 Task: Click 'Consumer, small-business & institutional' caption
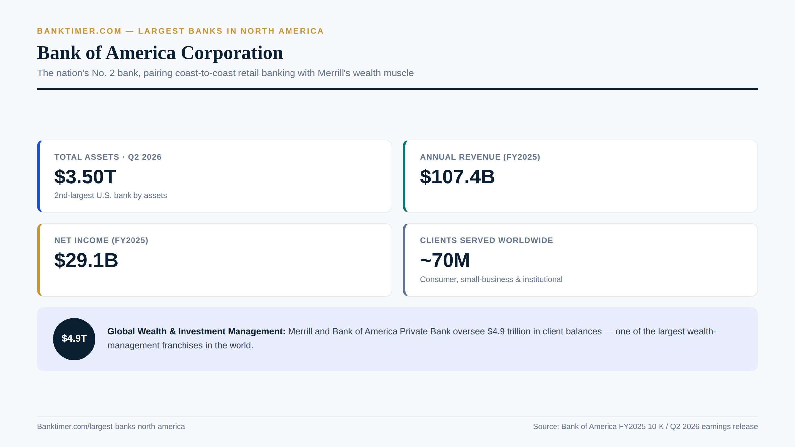[x=491, y=279]
